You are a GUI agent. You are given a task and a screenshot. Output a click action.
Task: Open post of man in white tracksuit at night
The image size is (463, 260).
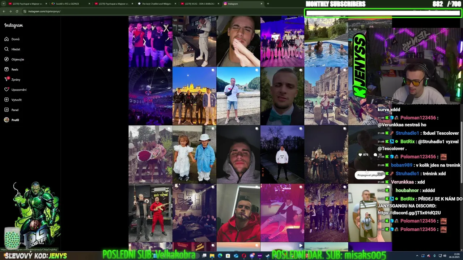pos(194,41)
